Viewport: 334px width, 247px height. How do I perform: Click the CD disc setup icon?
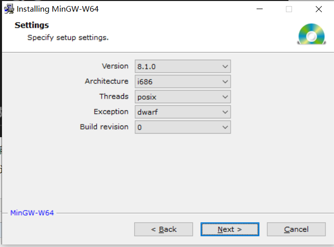pyautogui.click(x=311, y=34)
